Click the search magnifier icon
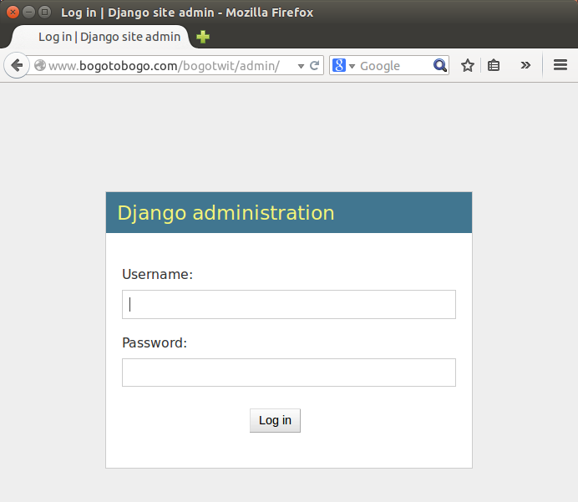Screen dimensions: 578x502 click(440, 66)
